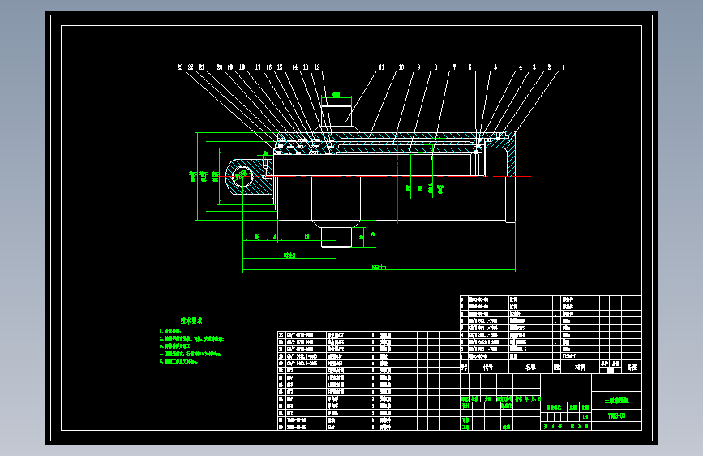Select the green drawing number under the title

(x=616, y=415)
